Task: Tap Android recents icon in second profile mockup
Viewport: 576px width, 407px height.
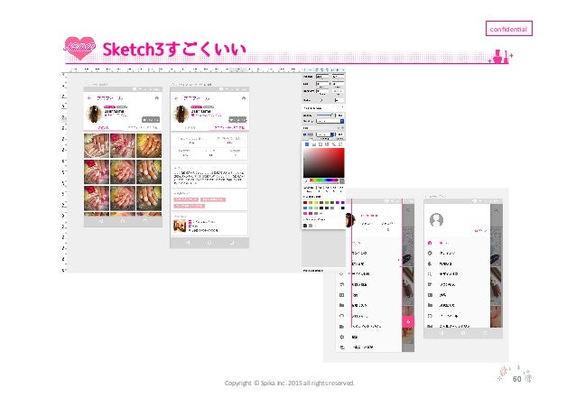Action: [231, 243]
